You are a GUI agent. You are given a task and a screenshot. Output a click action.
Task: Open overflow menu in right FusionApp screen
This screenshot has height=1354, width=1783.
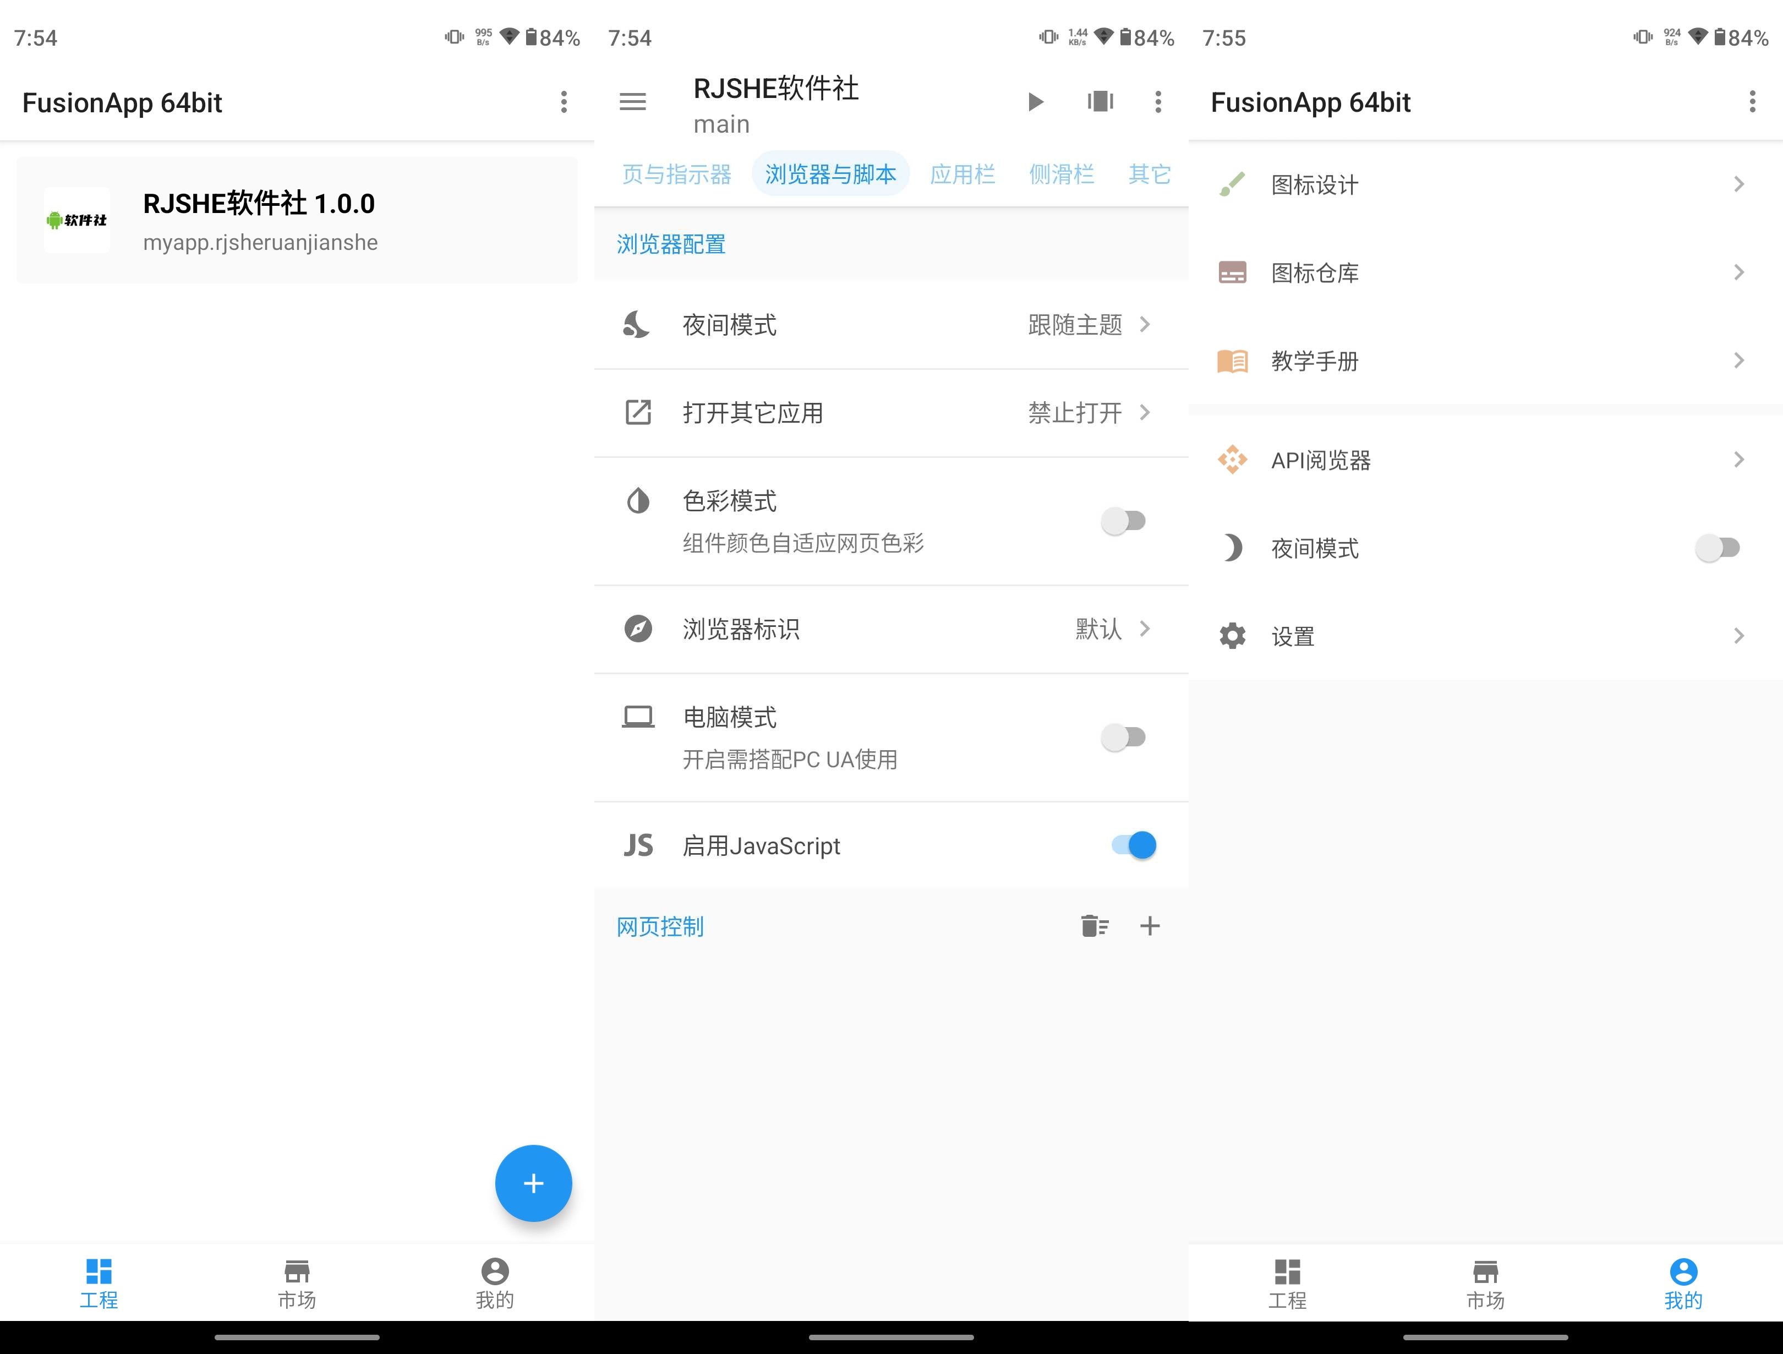coord(1752,102)
